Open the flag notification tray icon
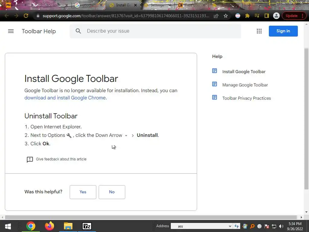Screen dimensions: 309x232 click(x=267, y=226)
